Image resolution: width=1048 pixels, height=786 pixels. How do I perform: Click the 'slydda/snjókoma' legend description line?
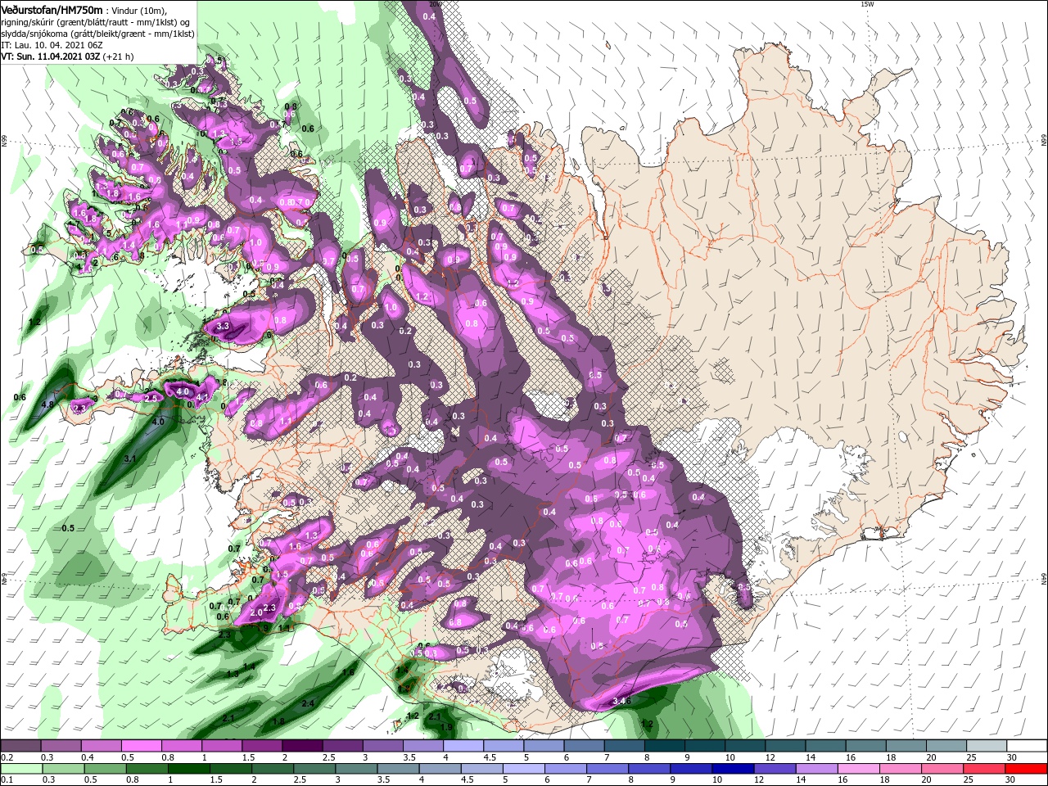[x=97, y=33]
